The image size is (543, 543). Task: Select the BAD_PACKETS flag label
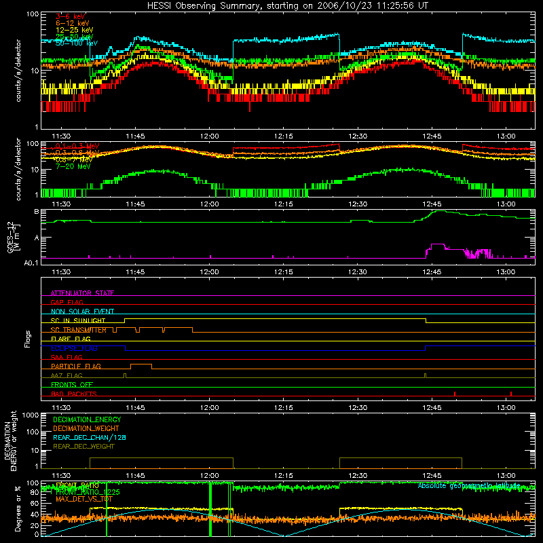74,394
